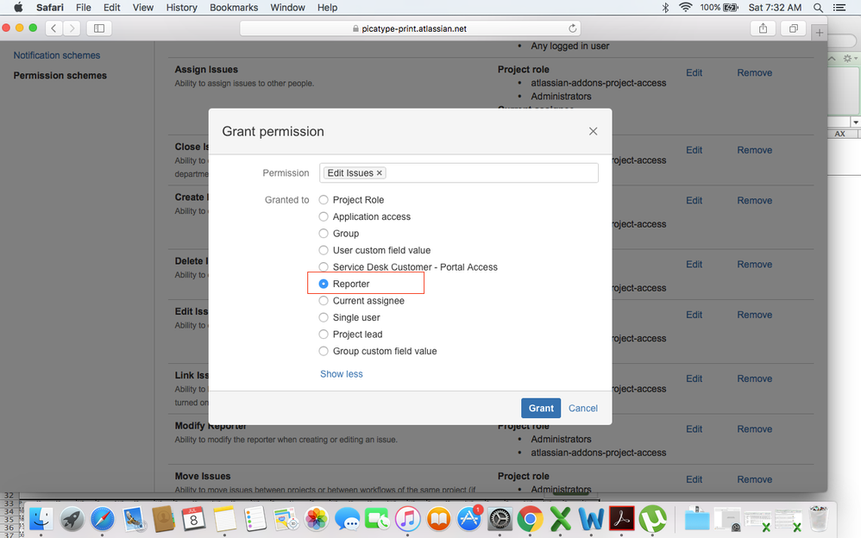This screenshot has height=538, width=861.
Task: Open Reminders list icon in dock
Action: point(255,519)
